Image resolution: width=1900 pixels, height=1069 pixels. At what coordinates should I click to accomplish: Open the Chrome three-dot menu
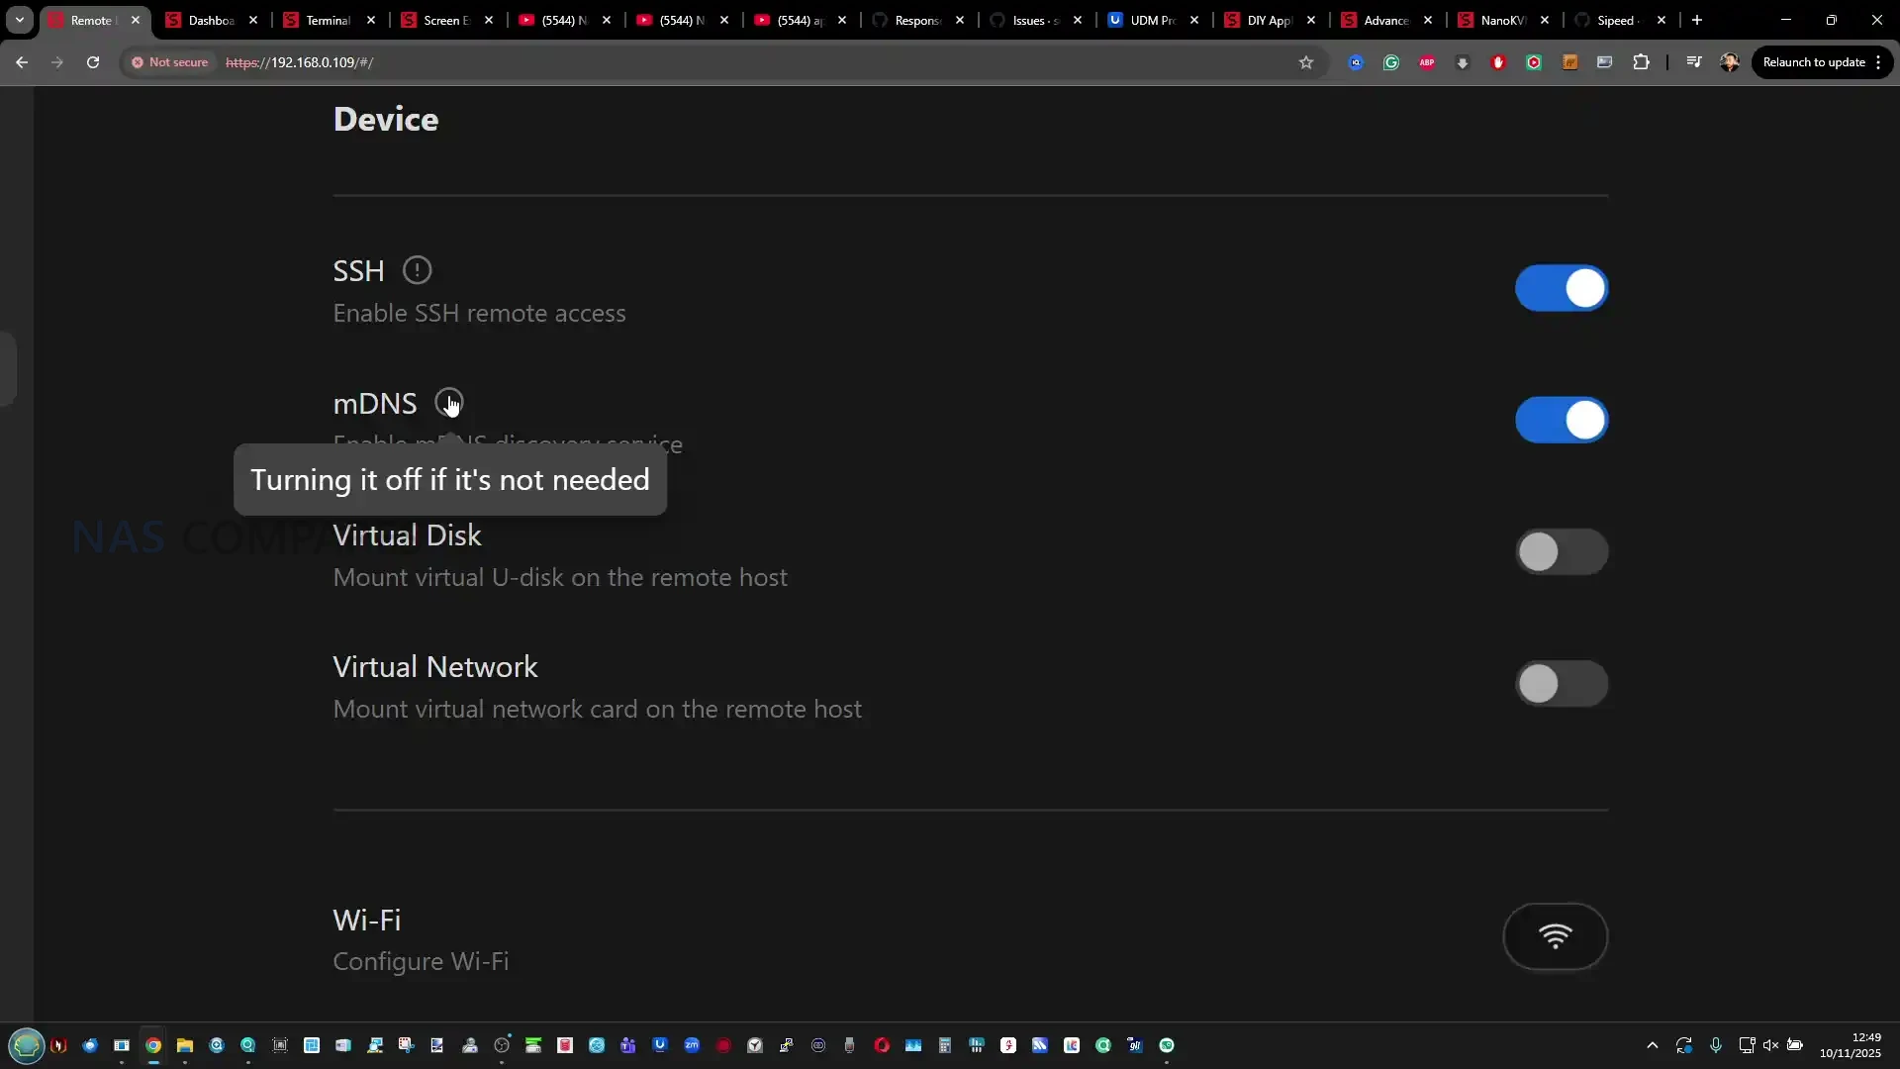[1878, 62]
